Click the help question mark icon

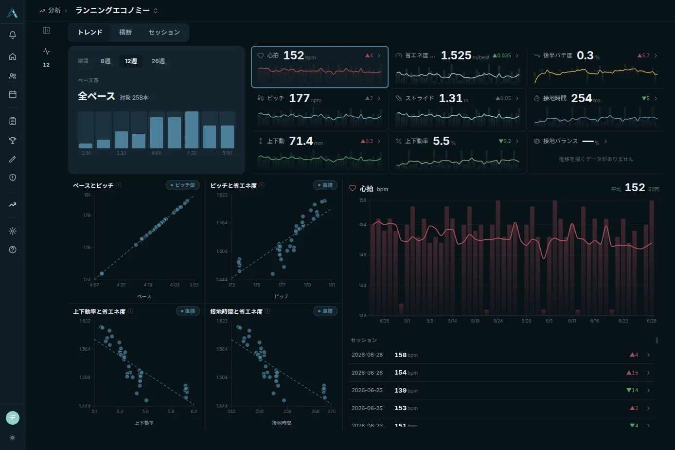(x=13, y=250)
